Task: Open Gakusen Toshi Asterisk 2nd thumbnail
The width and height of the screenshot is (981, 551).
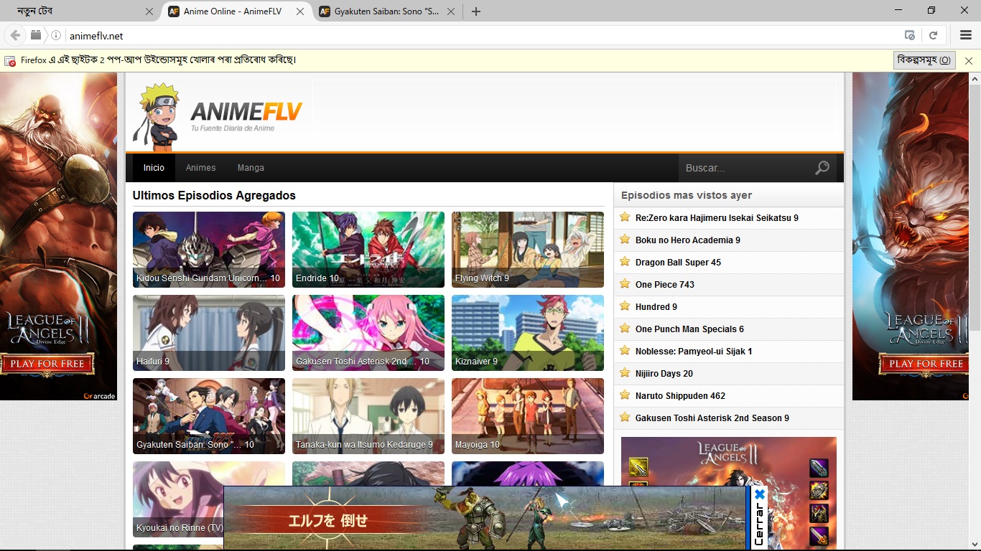Action: pyautogui.click(x=368, y=333)
